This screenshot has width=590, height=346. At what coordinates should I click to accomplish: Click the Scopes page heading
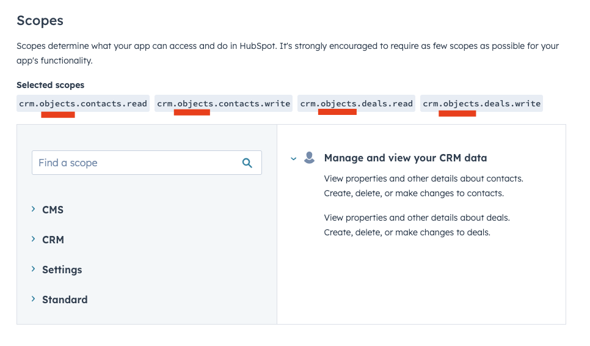pos(40,21)
